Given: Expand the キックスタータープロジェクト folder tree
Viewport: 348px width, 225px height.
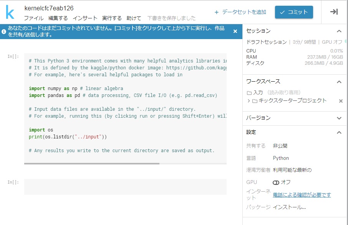Looking at the screenshot, I should tap(249, 101).
